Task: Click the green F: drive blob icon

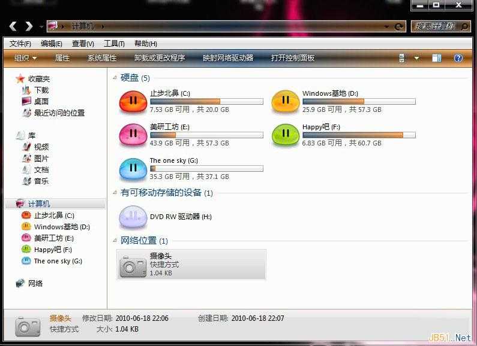Action: 286,135
